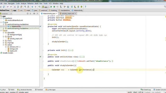The height and width of the screenshot is (93, 166).
Task: Run the app with green play icon
Action: (51, 7)
